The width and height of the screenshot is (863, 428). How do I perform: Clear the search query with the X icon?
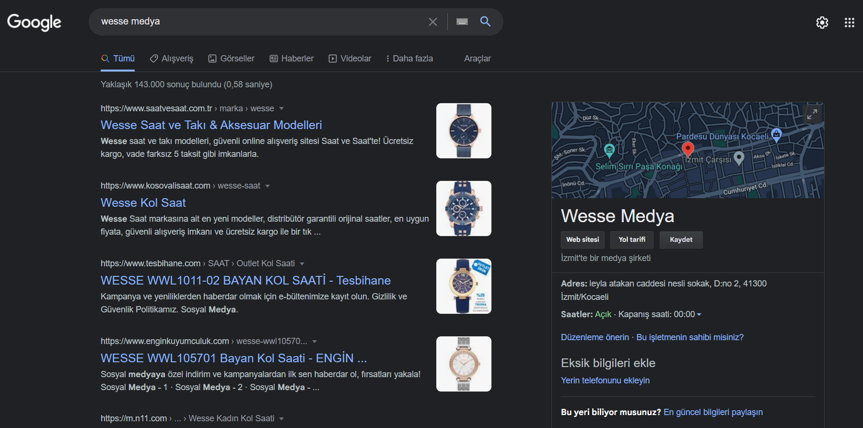[432, 22]
